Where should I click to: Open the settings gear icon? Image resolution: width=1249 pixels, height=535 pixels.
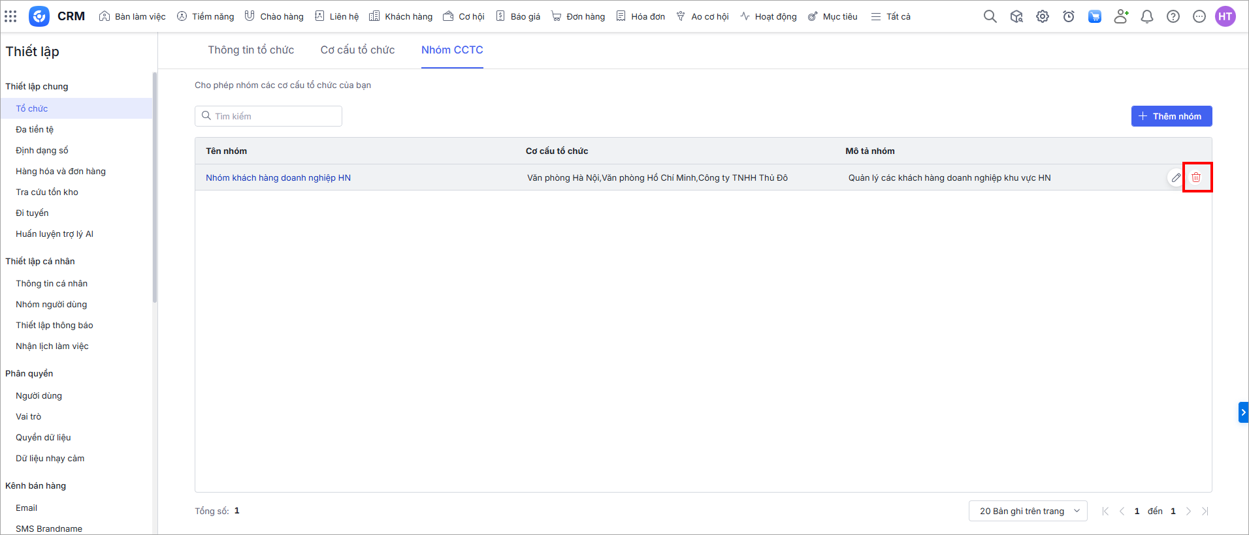pos(1043,16)
